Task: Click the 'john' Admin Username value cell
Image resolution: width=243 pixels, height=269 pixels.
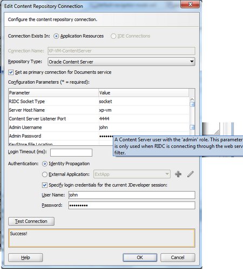Action: 144,127
